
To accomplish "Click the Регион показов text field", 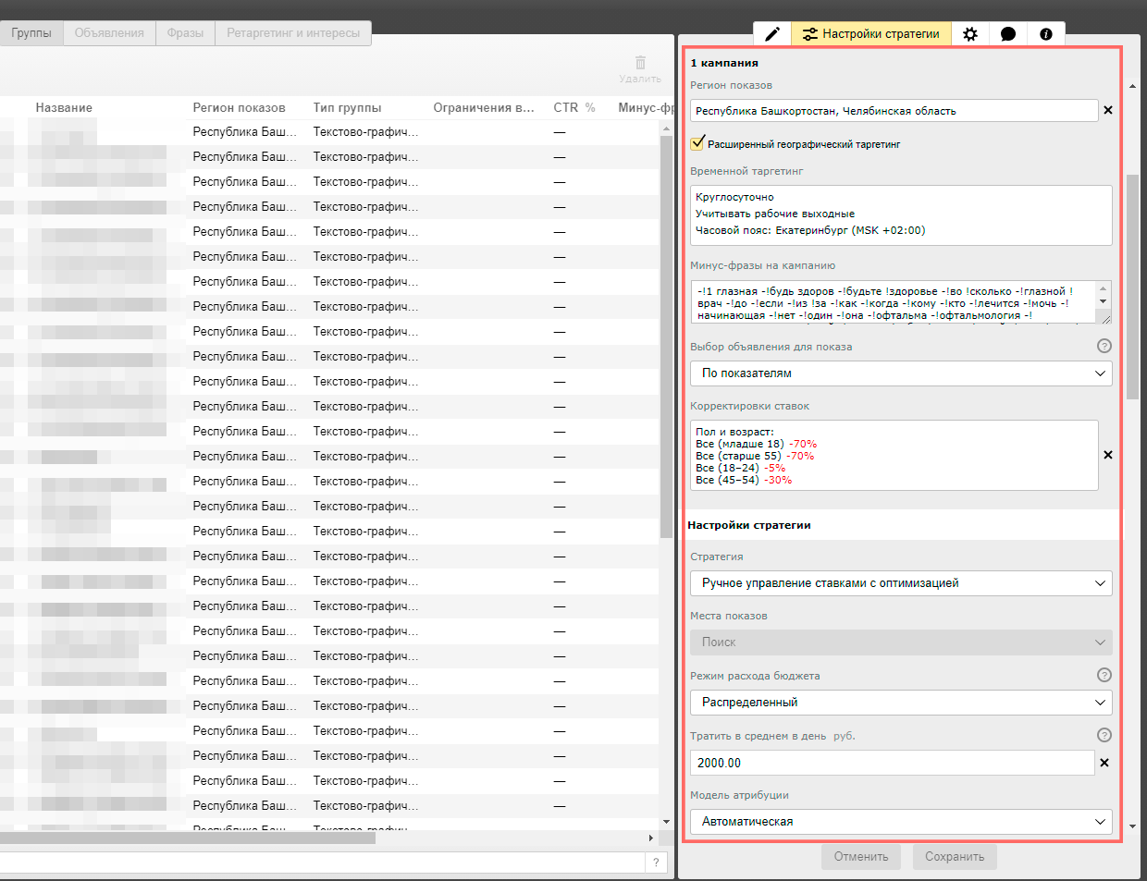I will tap(894, 111).
